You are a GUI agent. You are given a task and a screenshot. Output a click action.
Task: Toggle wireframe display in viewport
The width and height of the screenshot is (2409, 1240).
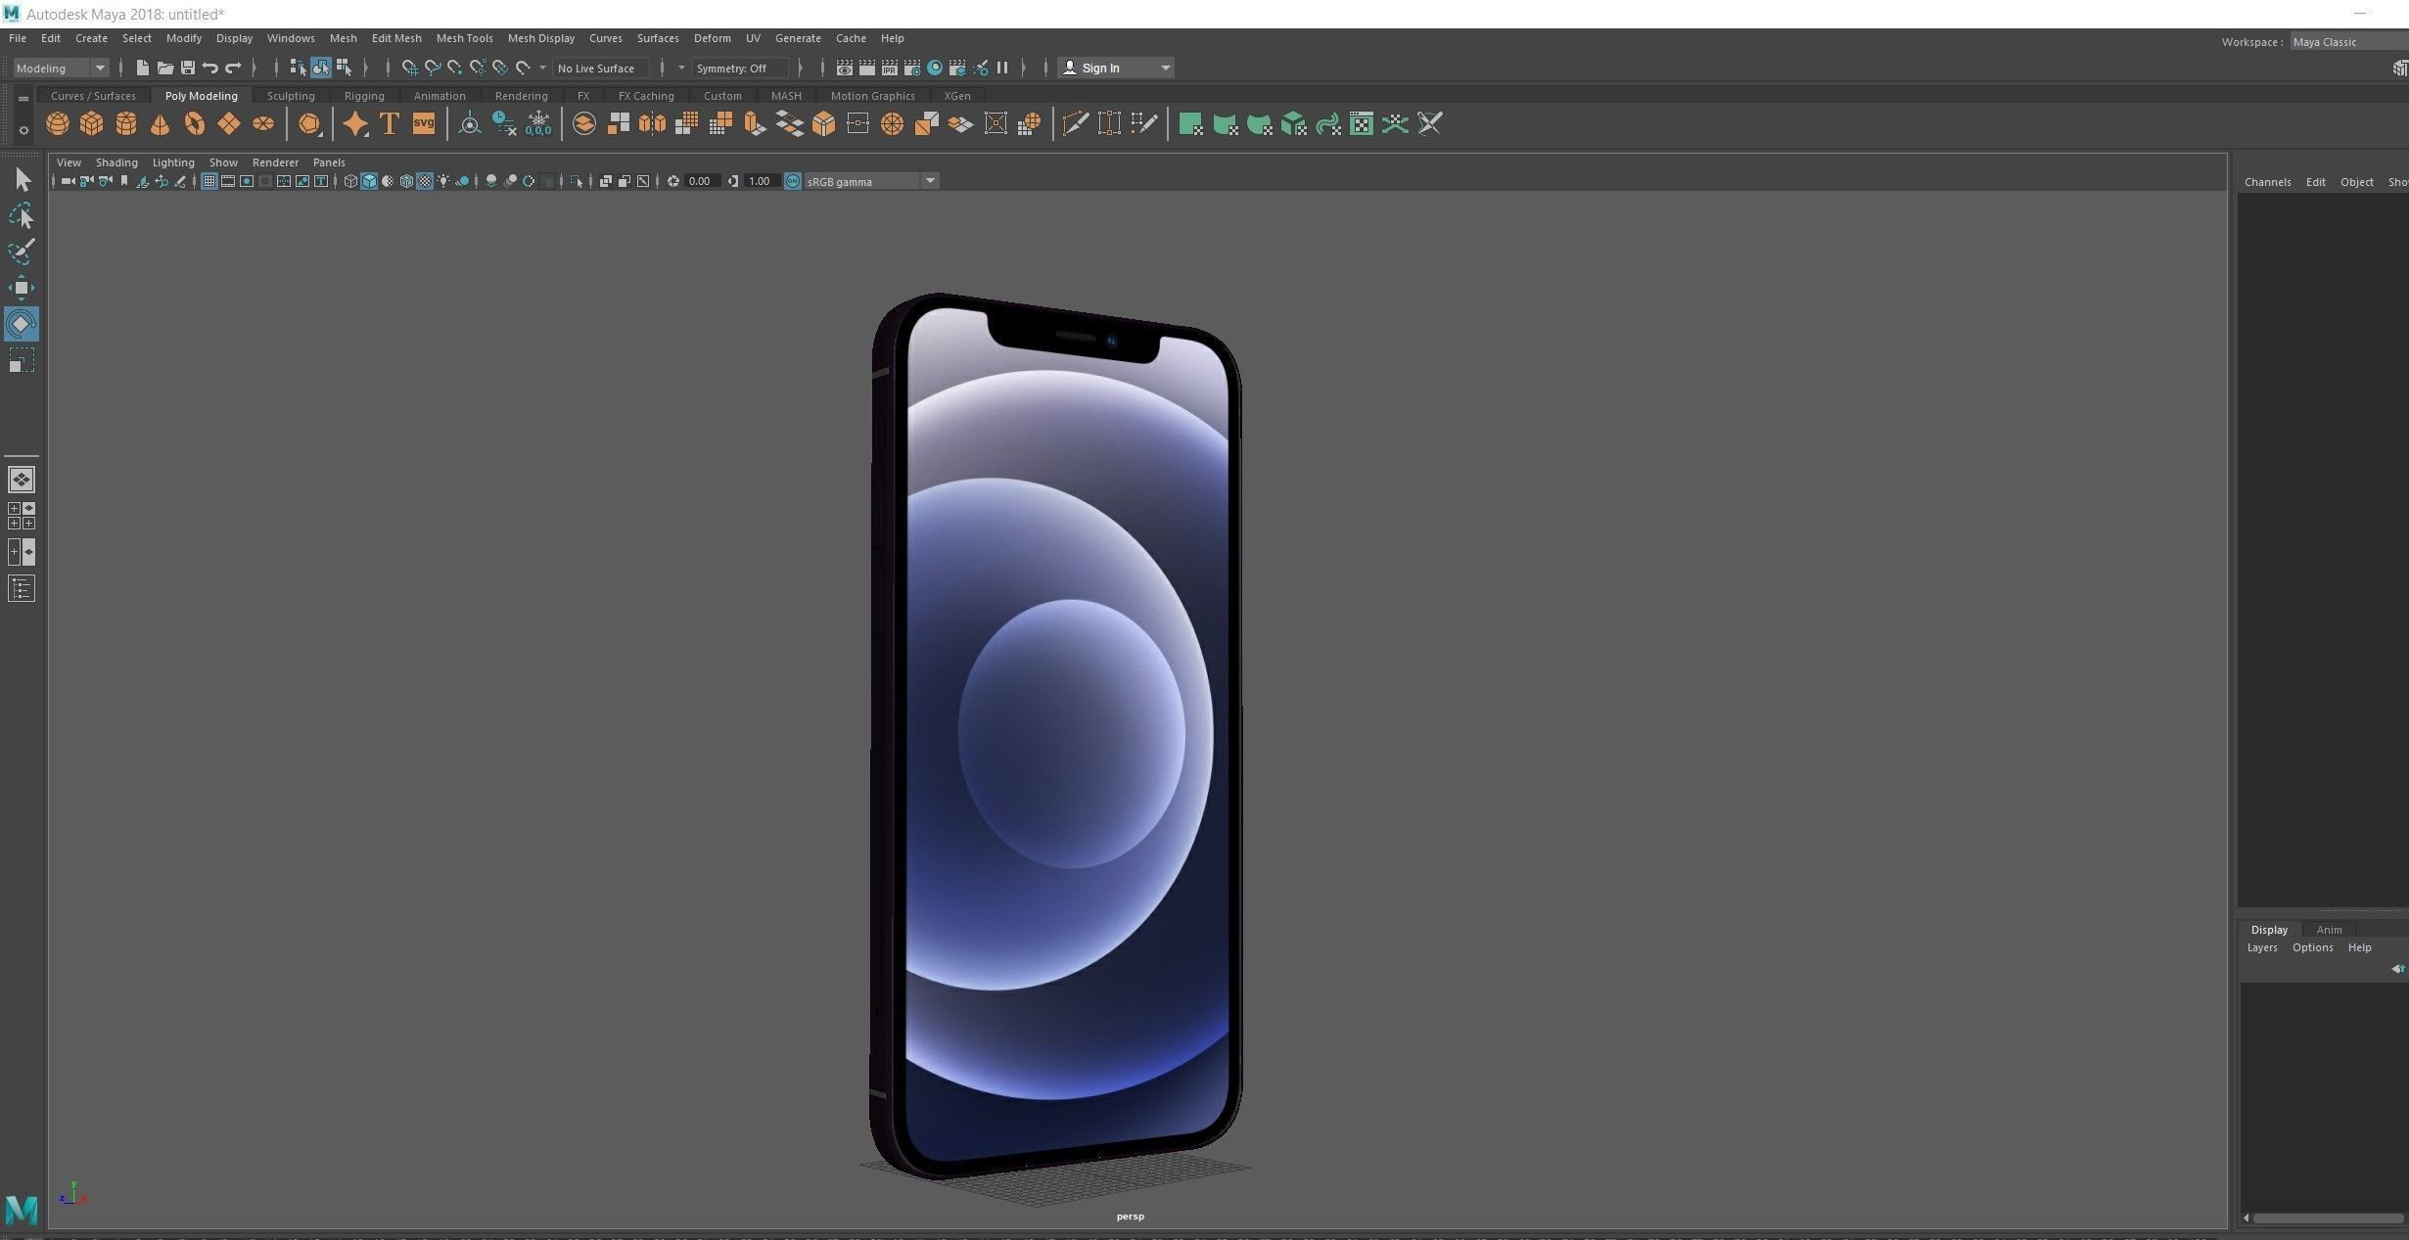(x=350, y=181)
